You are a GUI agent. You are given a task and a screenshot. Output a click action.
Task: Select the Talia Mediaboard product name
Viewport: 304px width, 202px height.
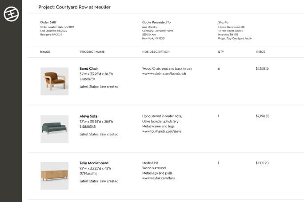[94, 163]
